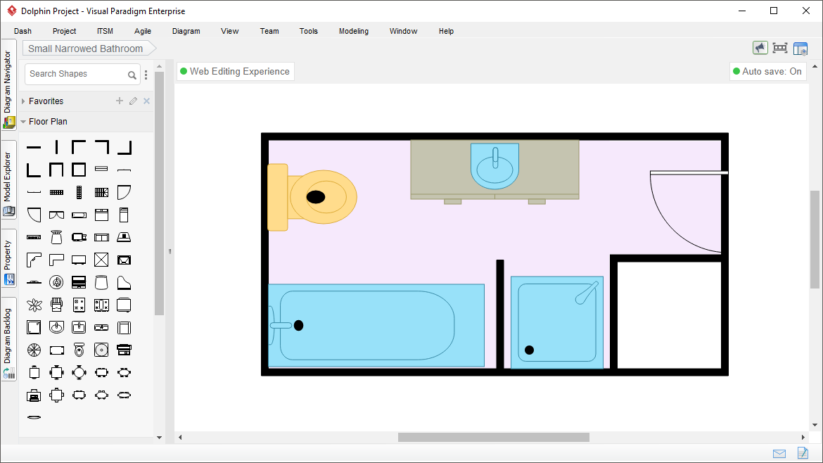
Task: Click the mail icon in the bottom status bar
Action: point(779,453)
